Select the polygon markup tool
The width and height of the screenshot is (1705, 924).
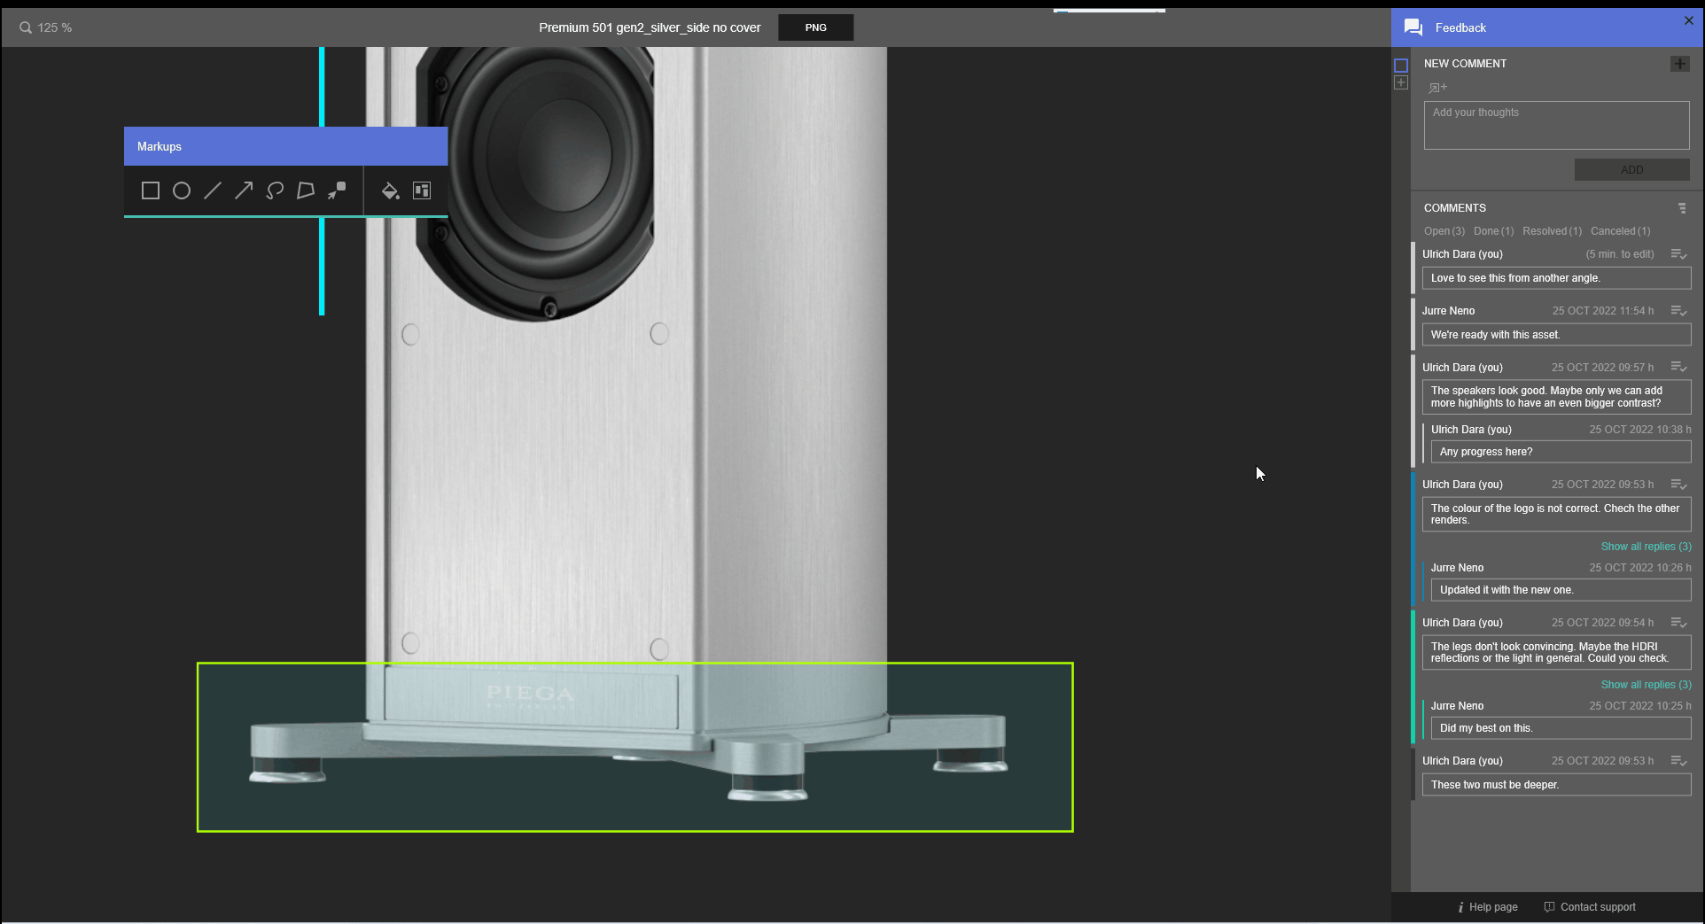coord(306,190)
